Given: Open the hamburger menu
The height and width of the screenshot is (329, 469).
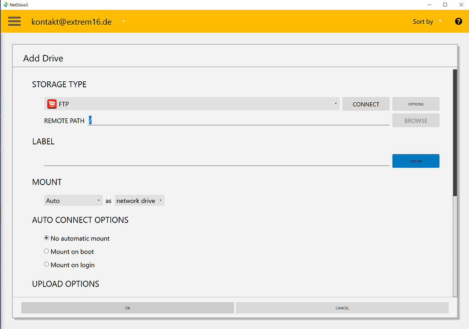Looking at the screenshot, I should click(x=14, y=21).
